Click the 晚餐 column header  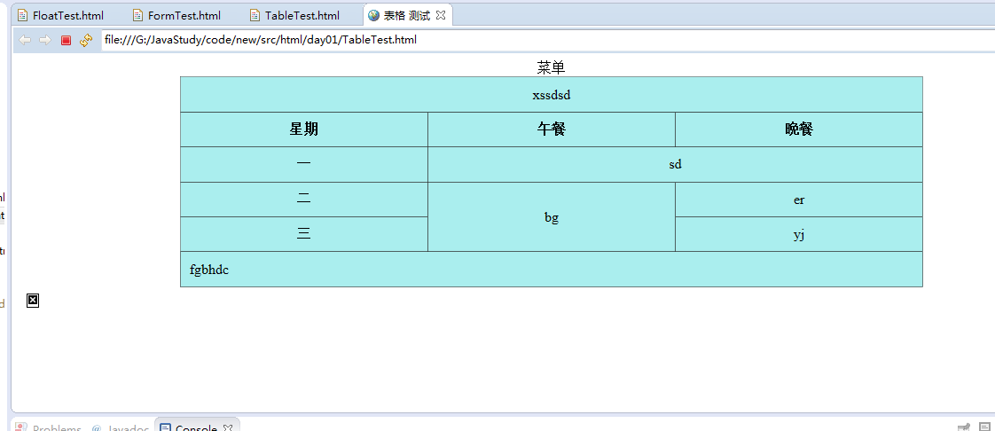[798, 129]
